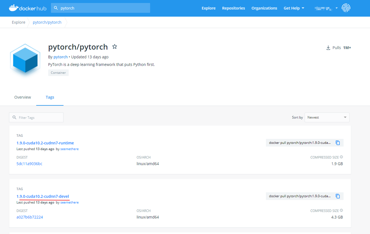Open Repositories in the top navigation
Viewport: 370px width, 234px height.
click(234, 8)
